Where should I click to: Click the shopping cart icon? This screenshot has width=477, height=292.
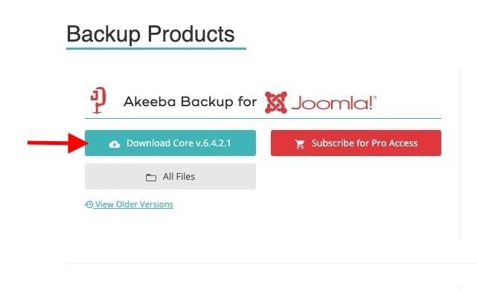pyautogui.click(x=300, y=144)
